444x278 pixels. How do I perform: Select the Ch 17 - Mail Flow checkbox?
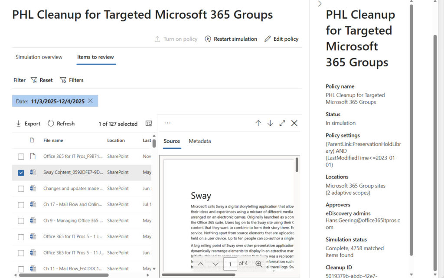tap(21, 205)
